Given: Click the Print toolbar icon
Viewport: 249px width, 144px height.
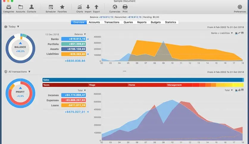Looking at the screenshot, I should (x=125, y=7).
